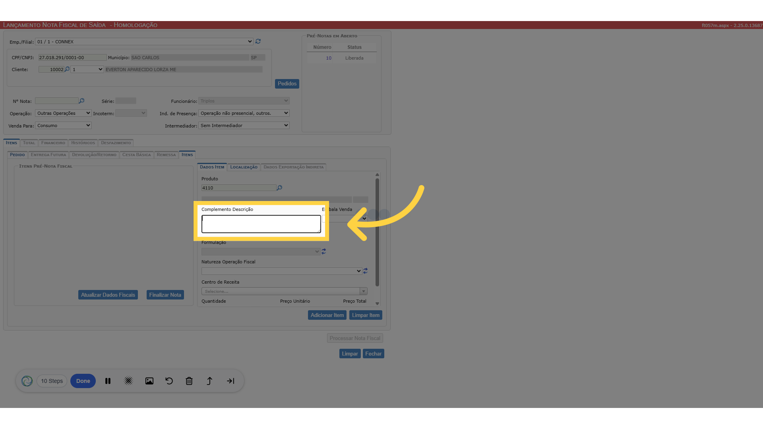Open the Remessa sub-tab
This screenshot has width=763, height=429.
(x=166, y=155)
